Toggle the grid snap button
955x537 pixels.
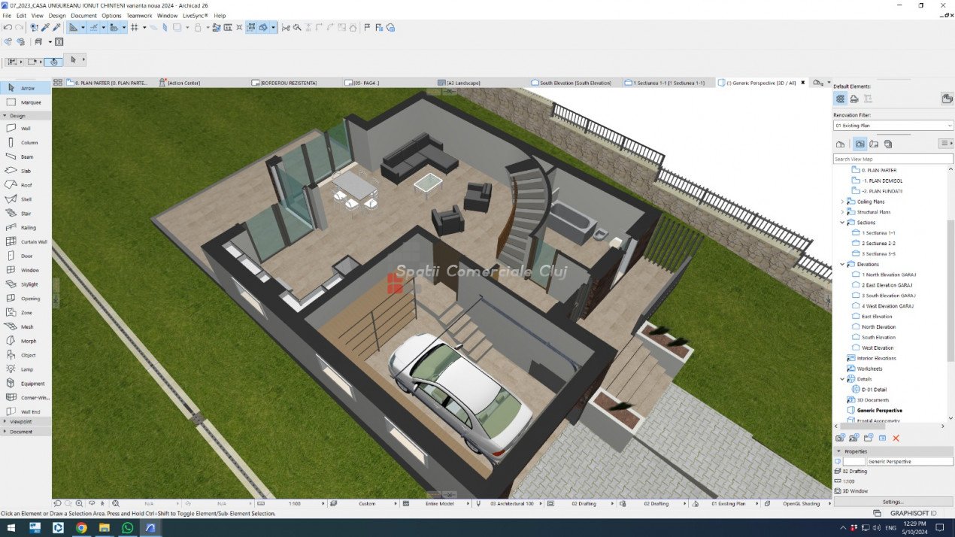point(135,28)
